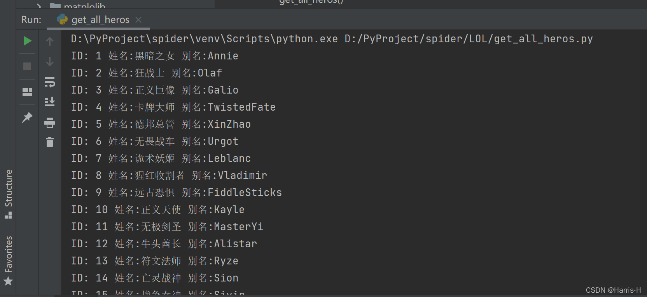Open the Restore Layout icon
Screen dimensions: 647x297
pos(27,92)
